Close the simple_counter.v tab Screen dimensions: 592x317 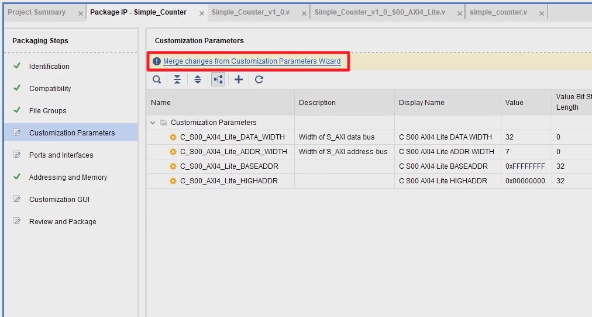point(542,13)
